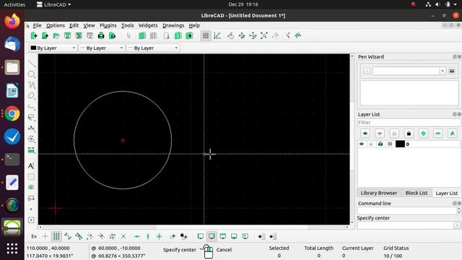Image resolution: width=462 pixels, height=260 pixels.
Task: Expand the Pen Wizard combo box
Action: (x=443, y=71)
